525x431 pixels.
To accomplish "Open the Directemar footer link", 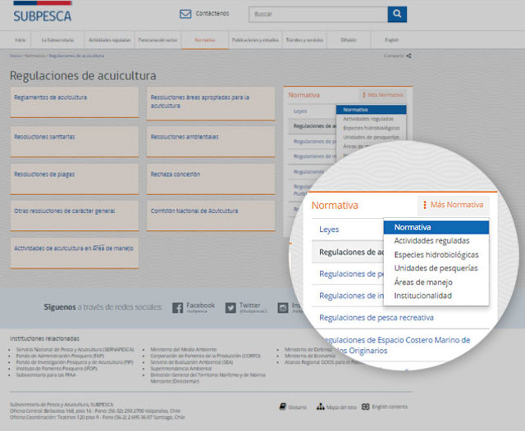I will 208,378.
